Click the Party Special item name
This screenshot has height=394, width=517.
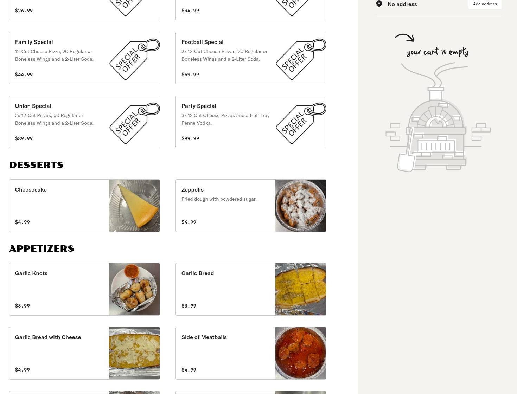tap(199, 106)
